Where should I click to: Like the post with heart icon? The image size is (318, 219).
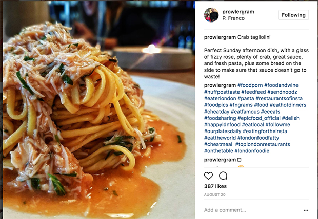208,176
